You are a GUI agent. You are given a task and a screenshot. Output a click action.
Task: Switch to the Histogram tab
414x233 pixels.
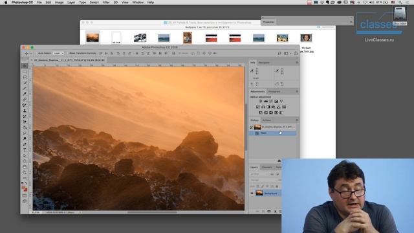point(274,91)
